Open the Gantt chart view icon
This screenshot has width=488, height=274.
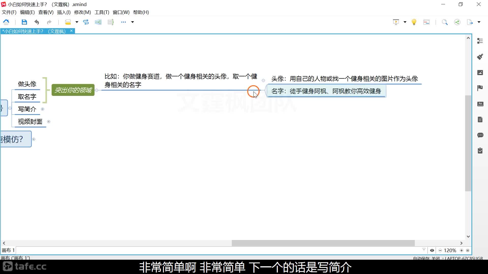pyautogui.click(x=426, y=22)
